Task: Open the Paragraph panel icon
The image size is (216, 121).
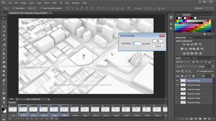Action: [171, 29]
